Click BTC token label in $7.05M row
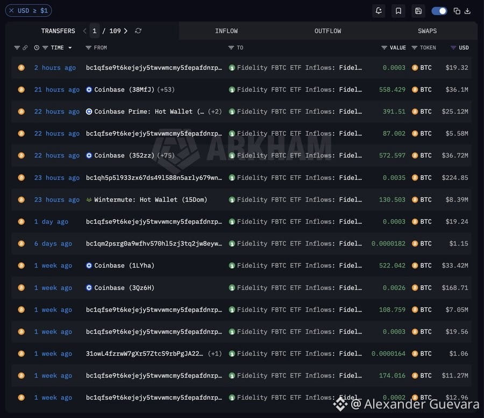This screenshot has width=484, height=418. click(426, 309)
